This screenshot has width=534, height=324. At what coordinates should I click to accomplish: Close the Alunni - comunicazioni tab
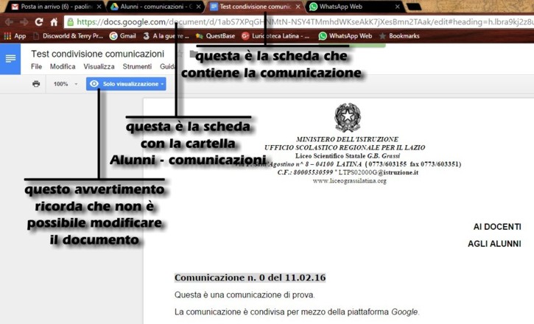point(199,7)
